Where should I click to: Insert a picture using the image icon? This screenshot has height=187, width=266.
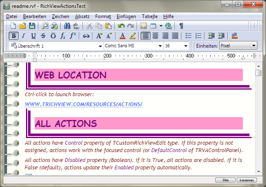(143, 26)
